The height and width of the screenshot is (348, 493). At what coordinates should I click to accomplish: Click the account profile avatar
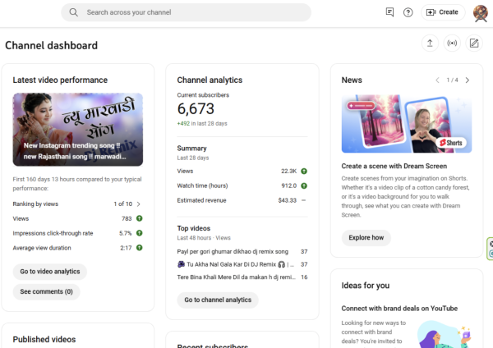tap(481, 12)
